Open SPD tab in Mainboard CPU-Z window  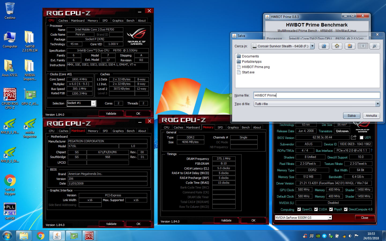(105, 131)
